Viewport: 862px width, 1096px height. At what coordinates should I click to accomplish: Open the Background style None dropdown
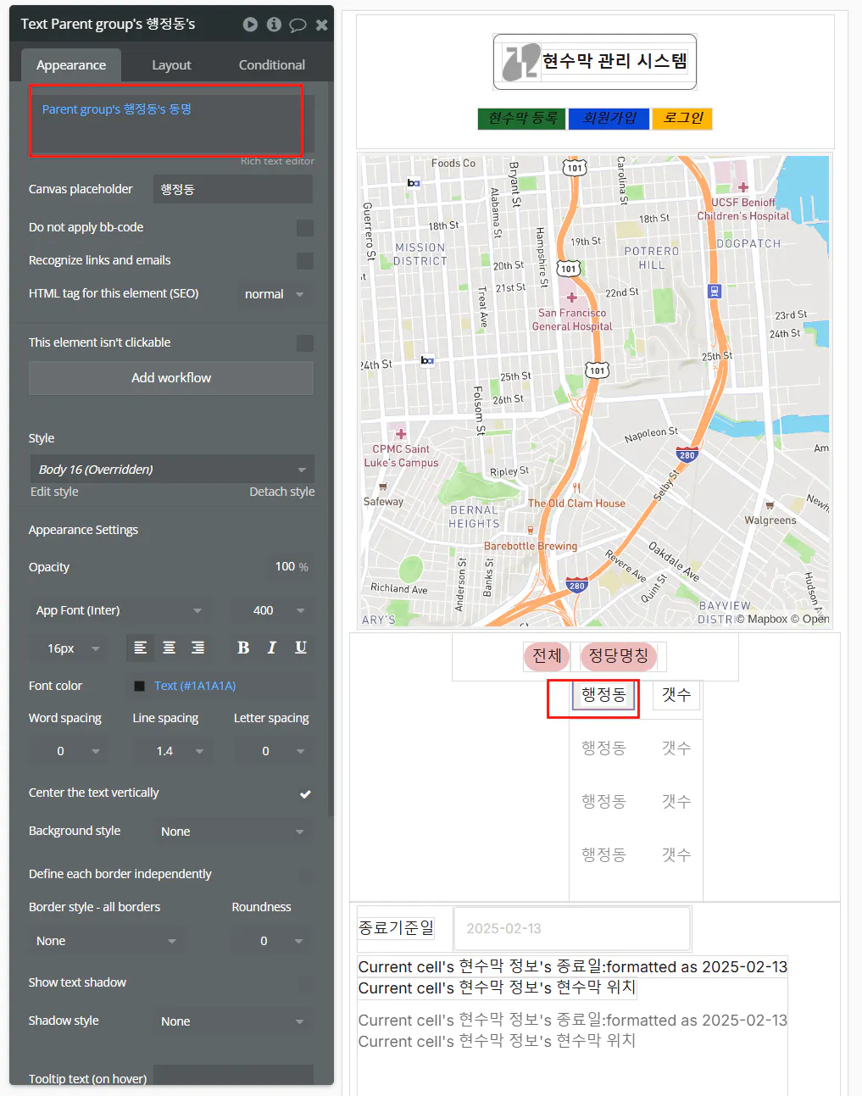[x=232, y=831]
